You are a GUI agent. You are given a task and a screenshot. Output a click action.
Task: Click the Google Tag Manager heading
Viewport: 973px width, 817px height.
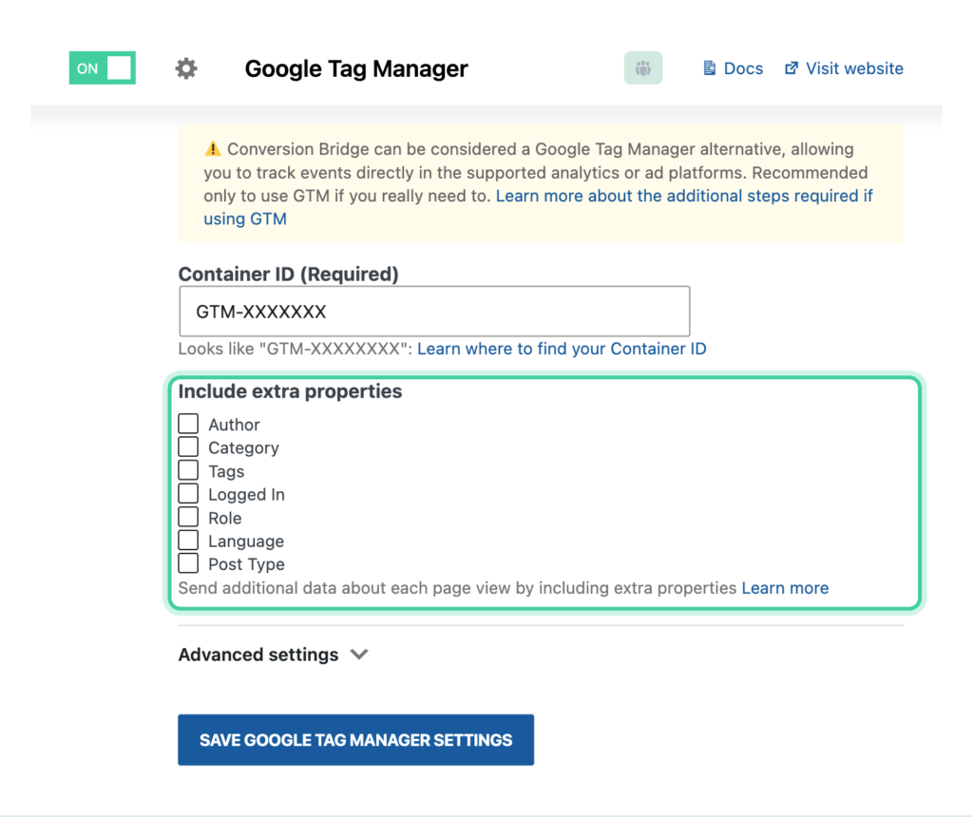[356, 68]
